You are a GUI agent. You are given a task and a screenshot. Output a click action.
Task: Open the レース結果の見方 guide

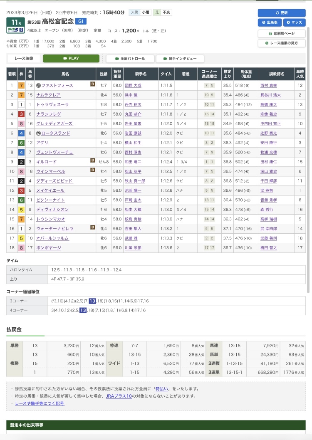click(281, 43)
